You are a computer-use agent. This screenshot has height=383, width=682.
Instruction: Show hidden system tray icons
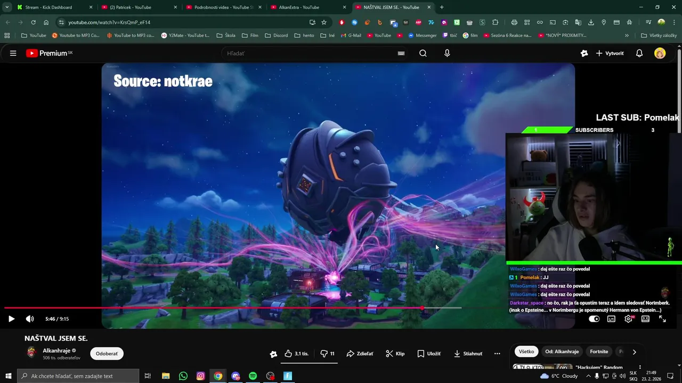588,376
